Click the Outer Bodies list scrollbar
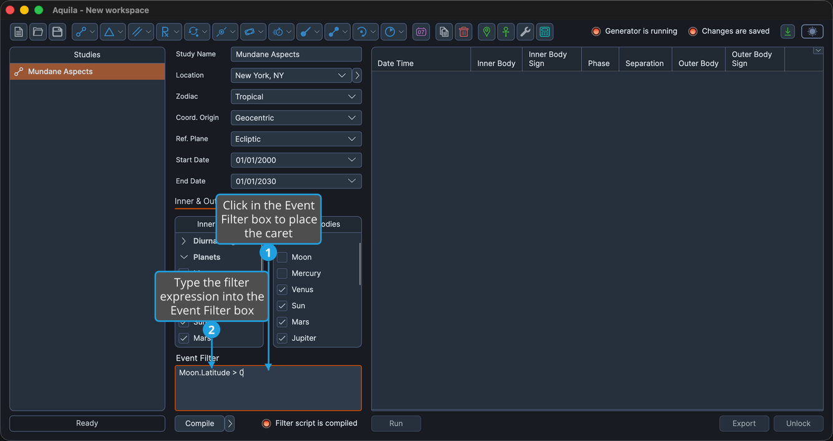This screenshot has height=441, width=833. pos(360,264)
